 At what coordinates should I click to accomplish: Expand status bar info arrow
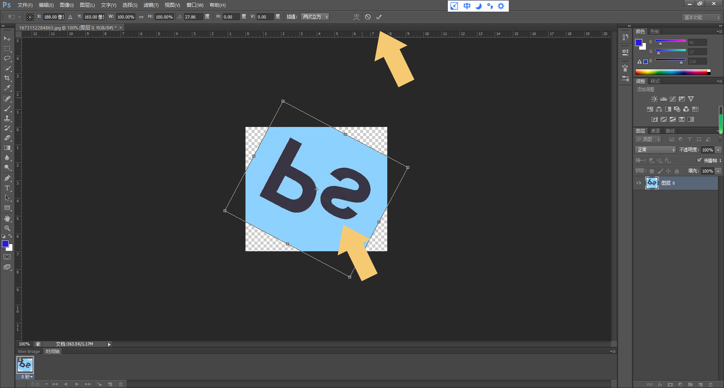point(109,344)
